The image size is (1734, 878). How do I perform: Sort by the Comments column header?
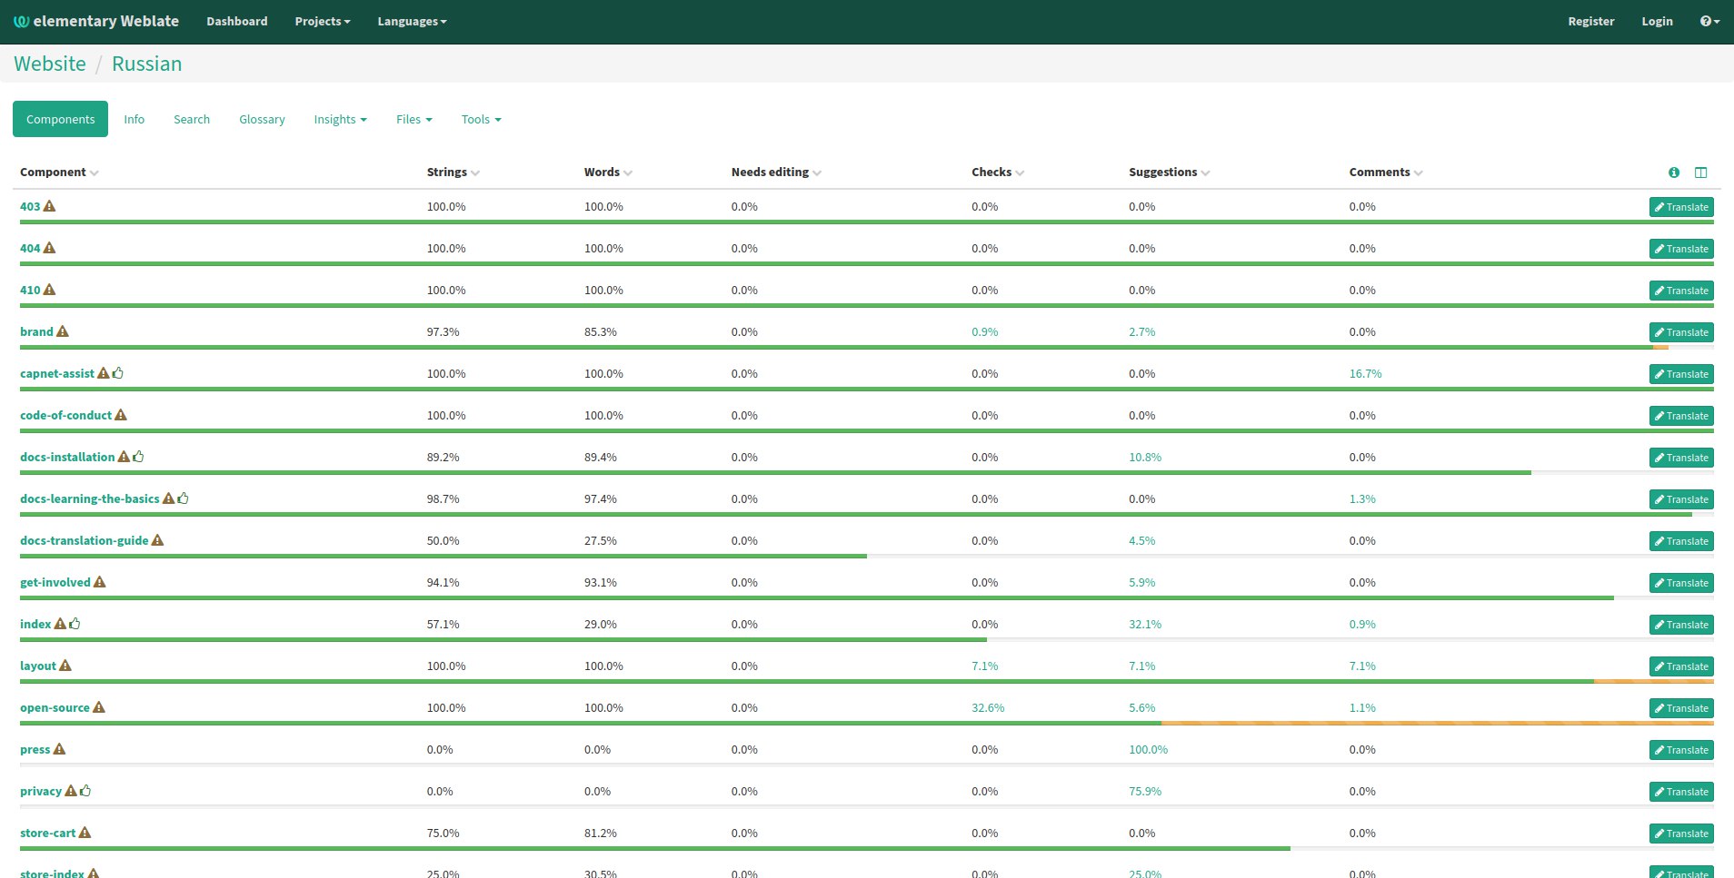(x=1386, y=173)
